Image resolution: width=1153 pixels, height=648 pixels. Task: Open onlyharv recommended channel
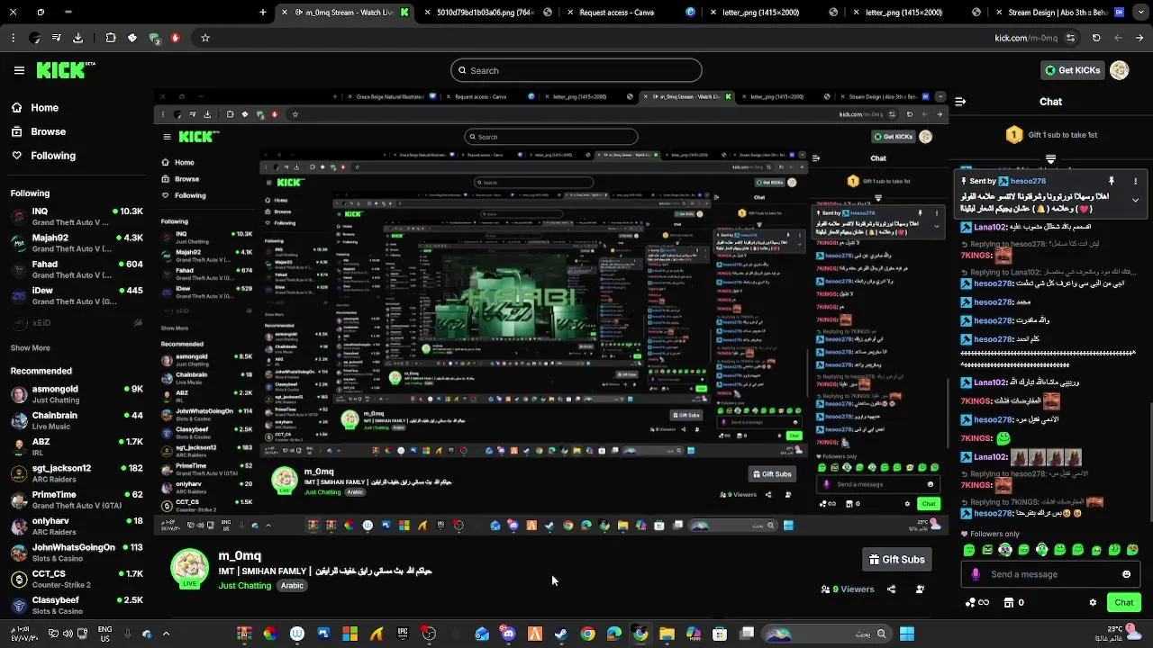coord(77,526)
